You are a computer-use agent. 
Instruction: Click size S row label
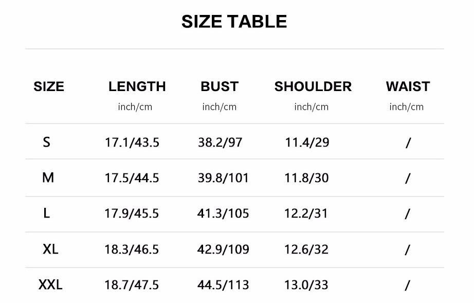[x=46, y=142]
